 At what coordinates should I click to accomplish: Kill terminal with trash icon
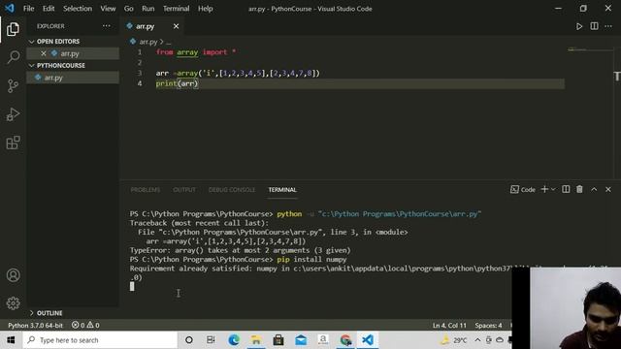pos(579,190)
